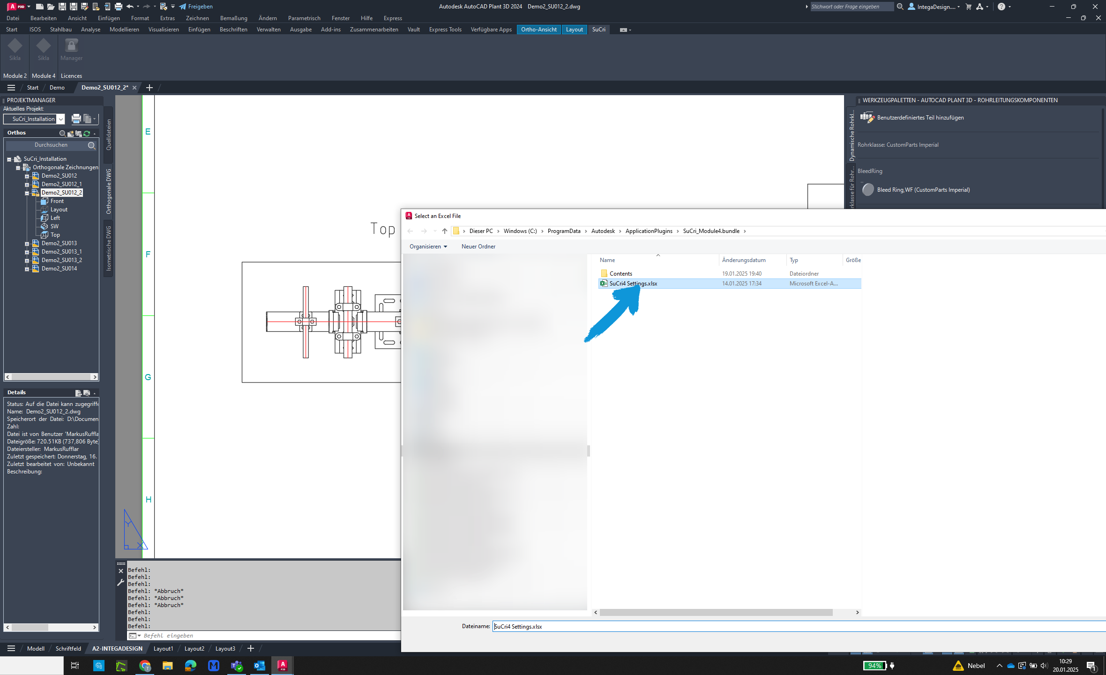Click the Organisieren dropdown button

point(426,246)
